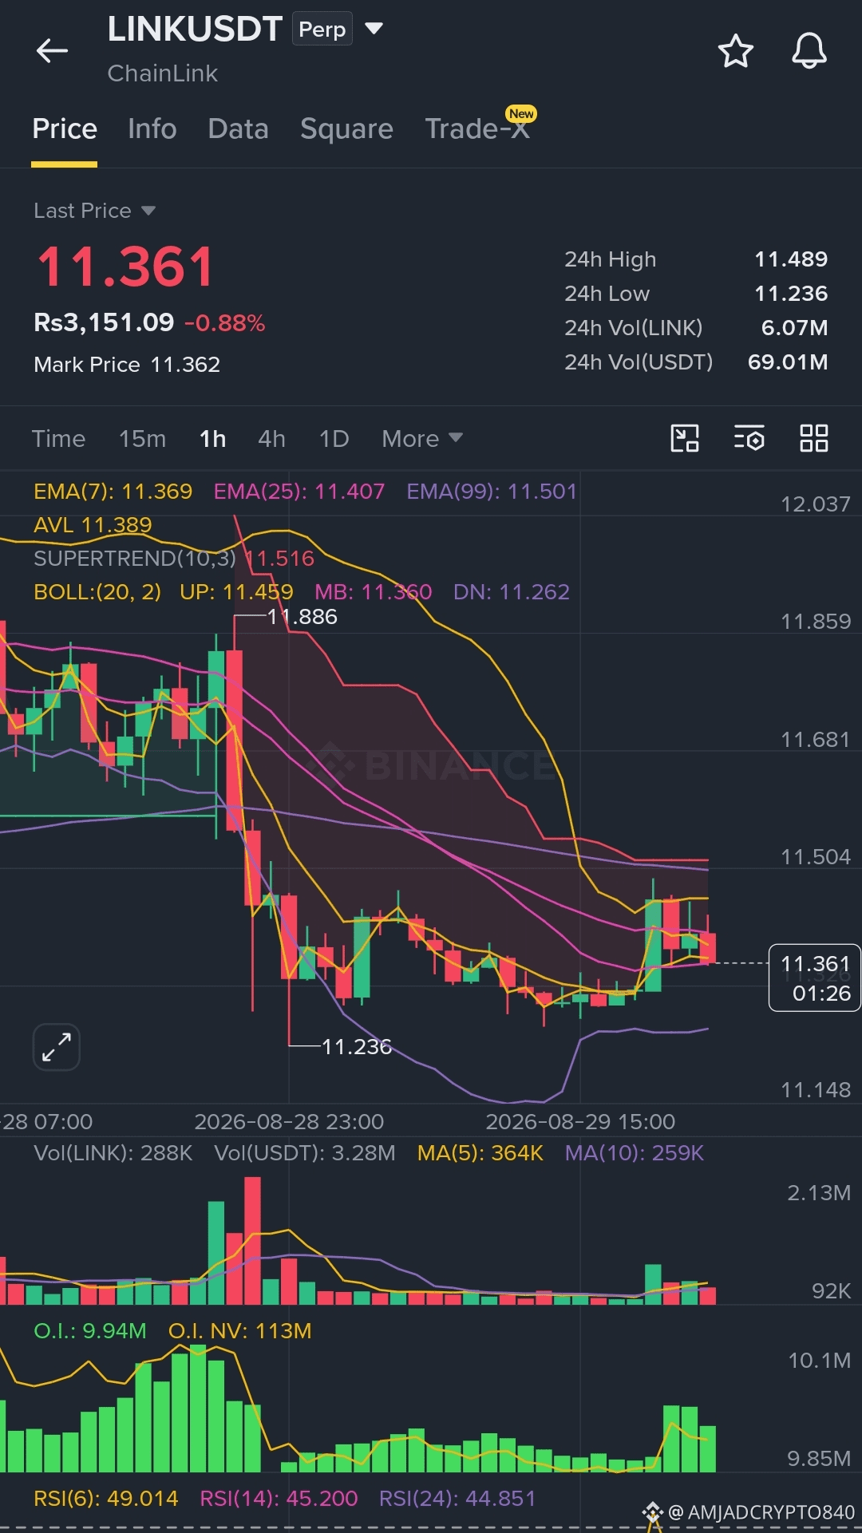
Task: Tap the LINKUSDT pair title
Action: [195, 30]
